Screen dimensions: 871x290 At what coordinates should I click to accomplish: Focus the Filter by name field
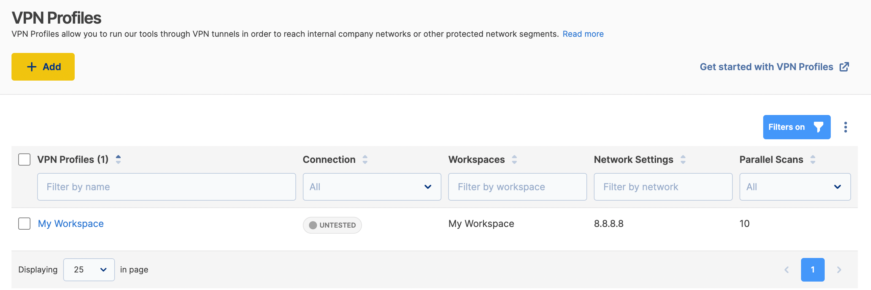(x=166, y=187)
